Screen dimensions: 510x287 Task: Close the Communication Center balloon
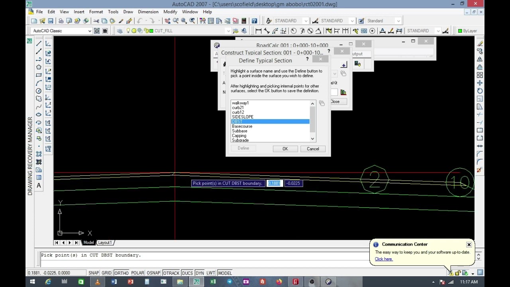pos(469,244)
